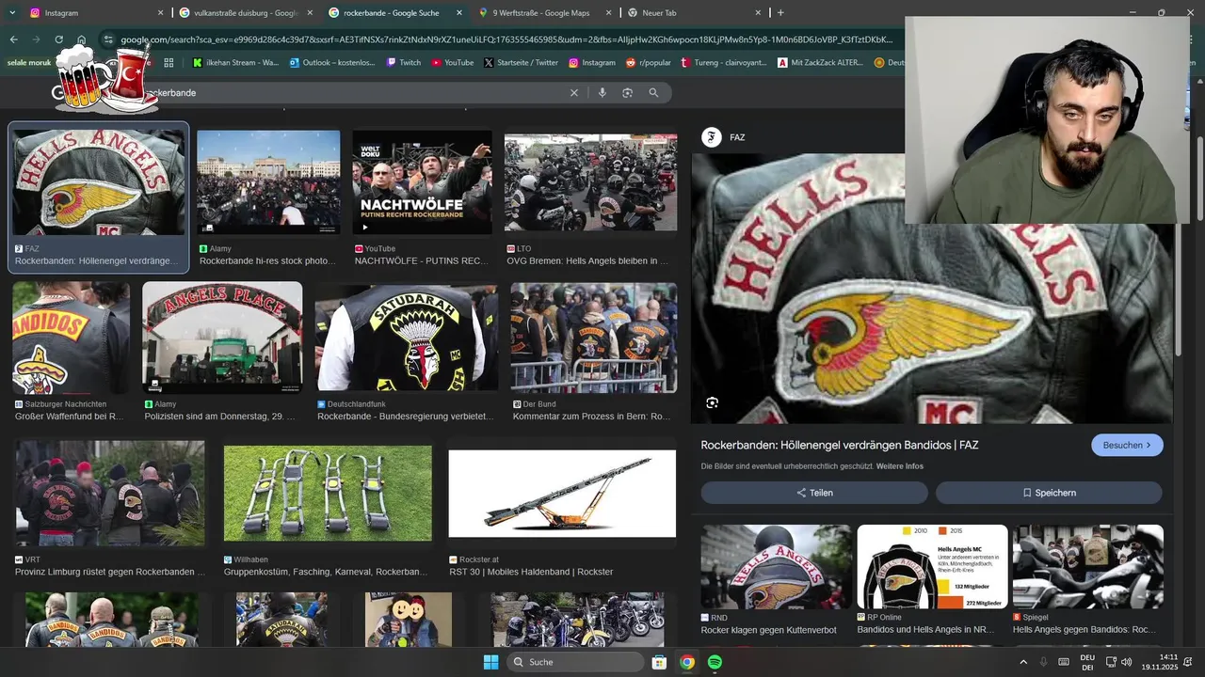Open the Startseite / Twitter bookmark
Screen dimensions: 1205x677
pyautogui.click(x=521, y=63)
